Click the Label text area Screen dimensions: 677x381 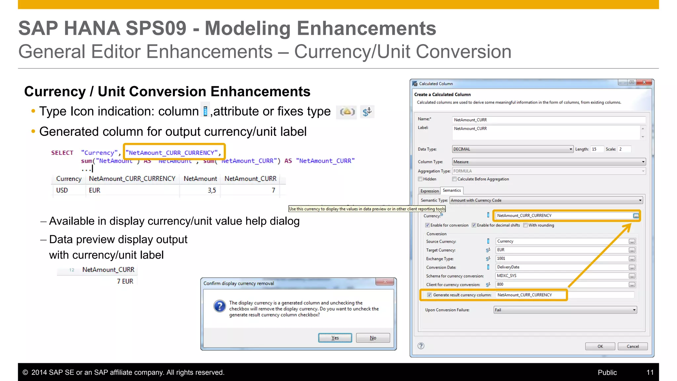click(546, 132)
